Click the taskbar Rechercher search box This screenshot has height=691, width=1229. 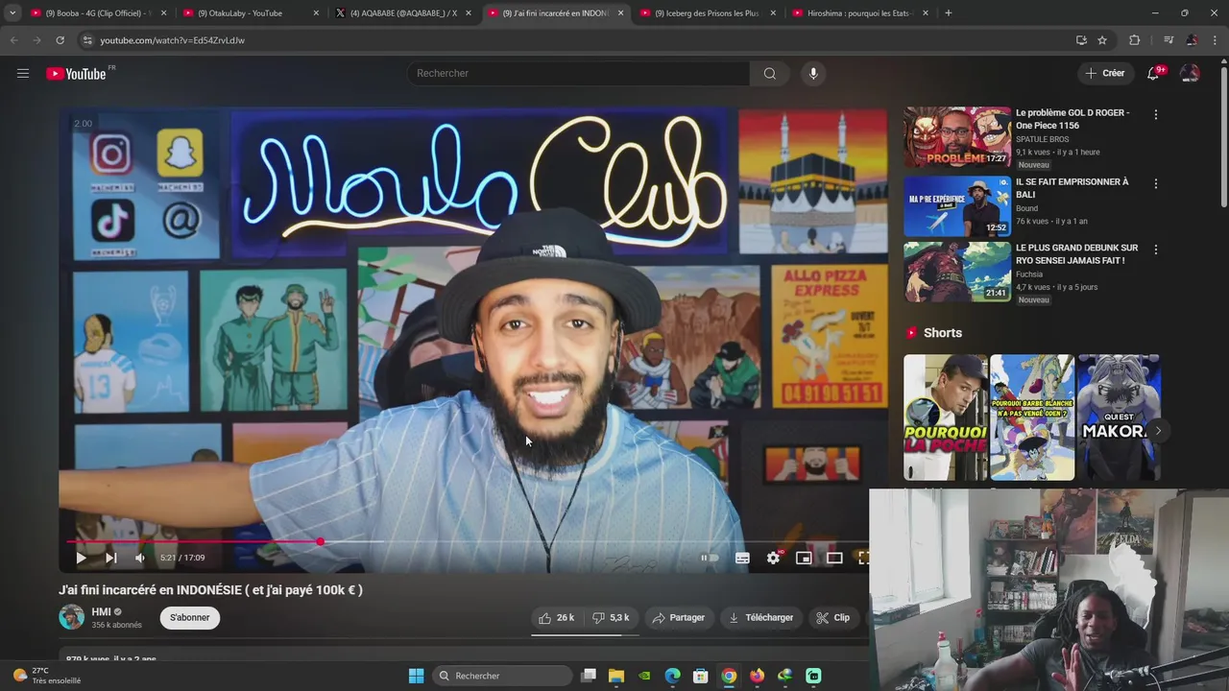click(x=502, y=676)
